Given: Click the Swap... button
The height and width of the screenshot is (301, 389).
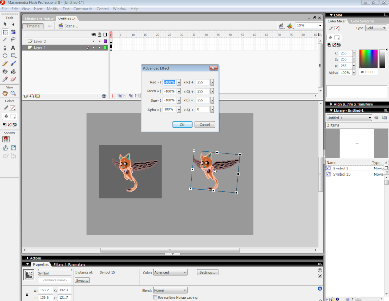Looking at the screenshot, I should 82,281.
